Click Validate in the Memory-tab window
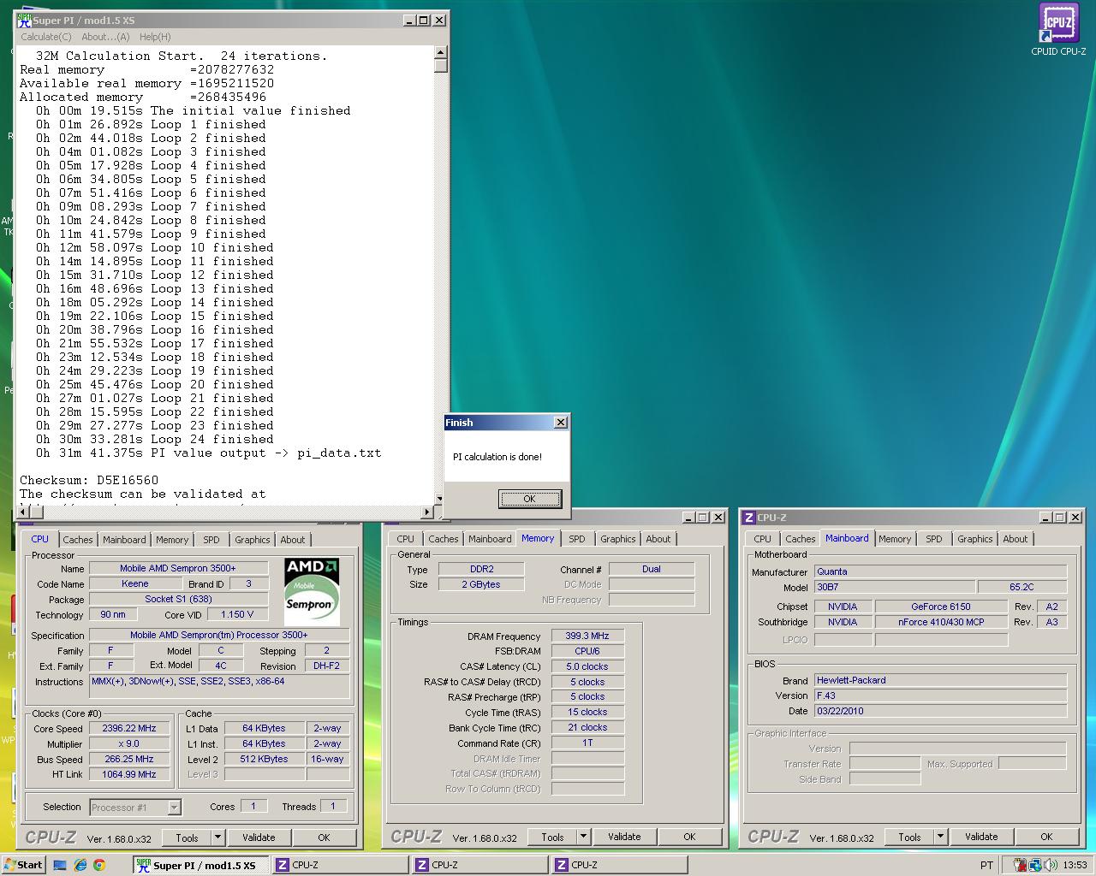Image resolution: width=1096 pixels, height=876 pixels. 624,837
